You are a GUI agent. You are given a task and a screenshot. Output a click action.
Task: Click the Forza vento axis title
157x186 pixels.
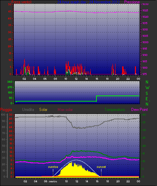pos(21,2)
